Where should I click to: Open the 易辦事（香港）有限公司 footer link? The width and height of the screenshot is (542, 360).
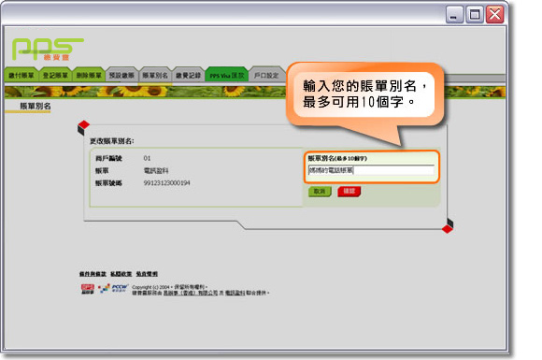click(191, 293)
